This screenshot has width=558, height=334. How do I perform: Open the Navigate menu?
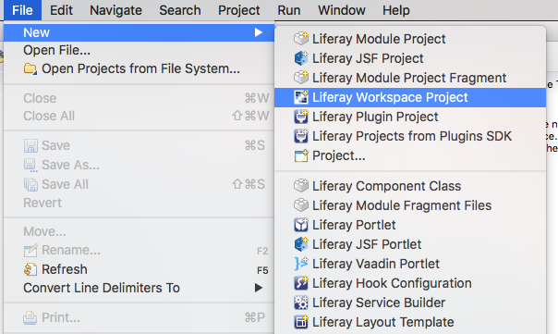coord(115,10)
